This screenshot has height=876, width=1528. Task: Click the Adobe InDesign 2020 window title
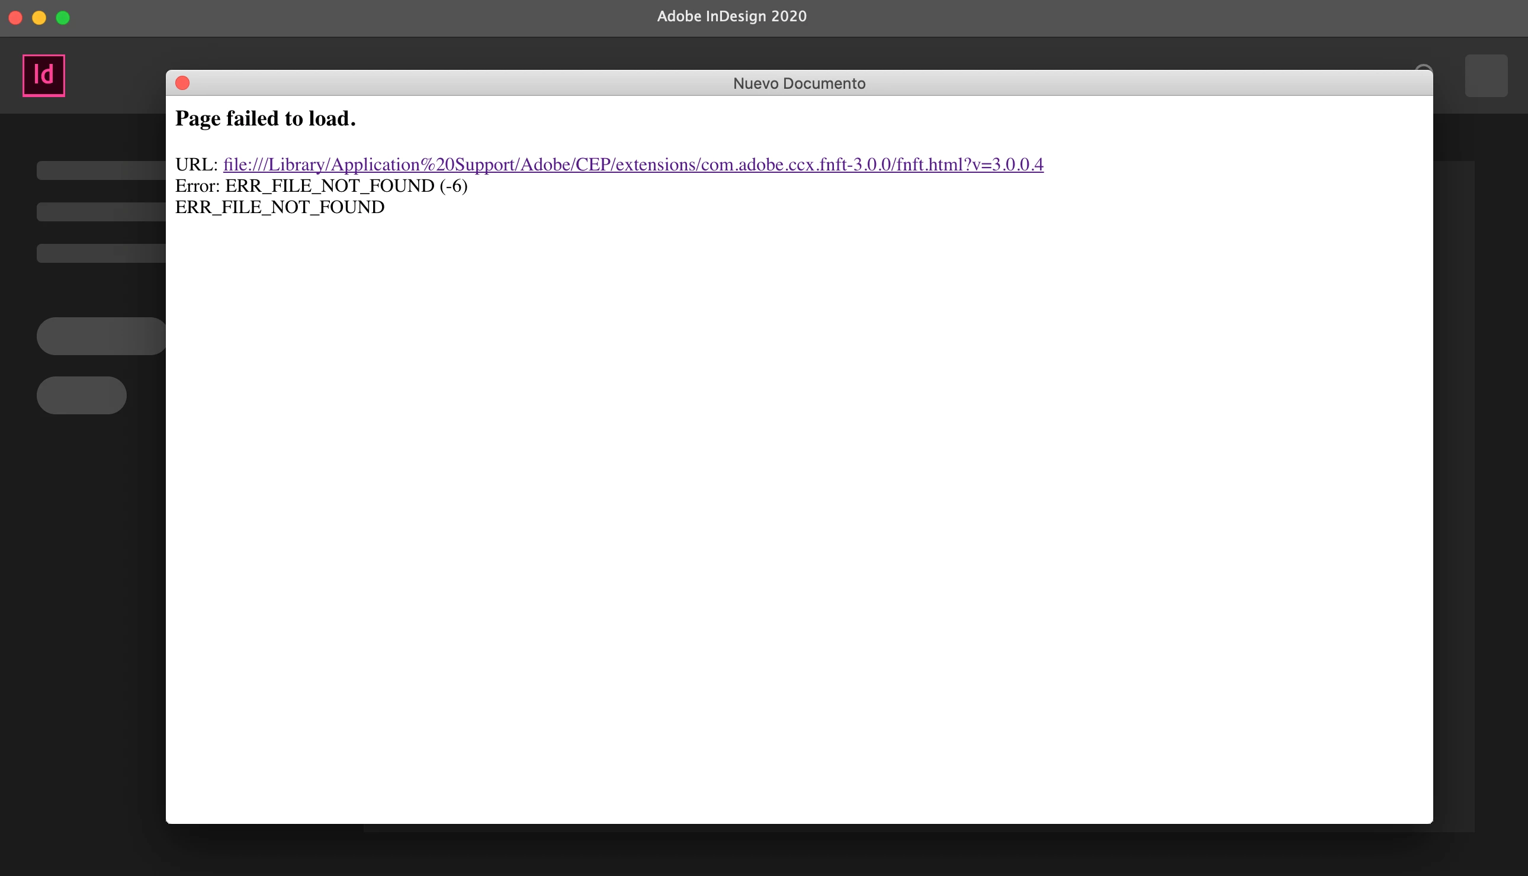click(731, 16)
